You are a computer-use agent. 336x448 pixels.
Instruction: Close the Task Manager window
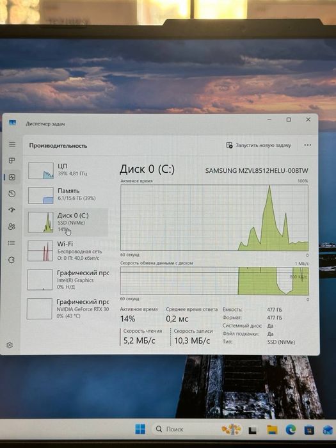[x=308, y=120]
